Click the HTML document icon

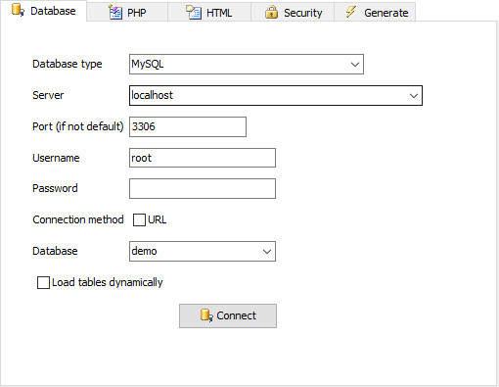[x=194, y=12]
